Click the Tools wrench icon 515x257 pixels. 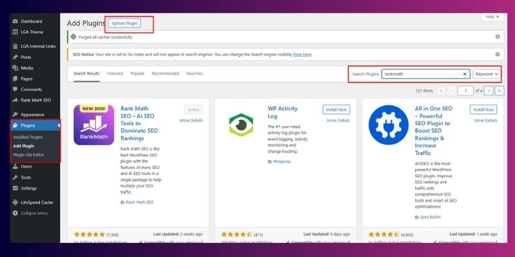coord(15,177)
